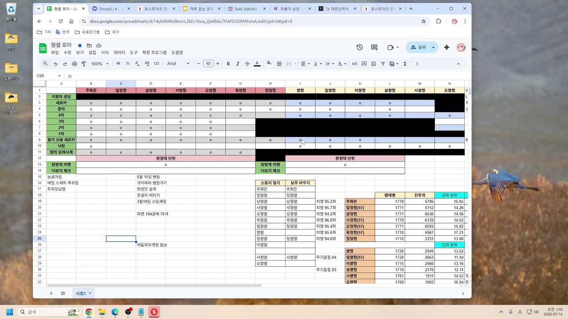The height and width of the screenshot is (319, 568).
Task: Show all comments via the header comment icon
Action: tap(374, 47)
